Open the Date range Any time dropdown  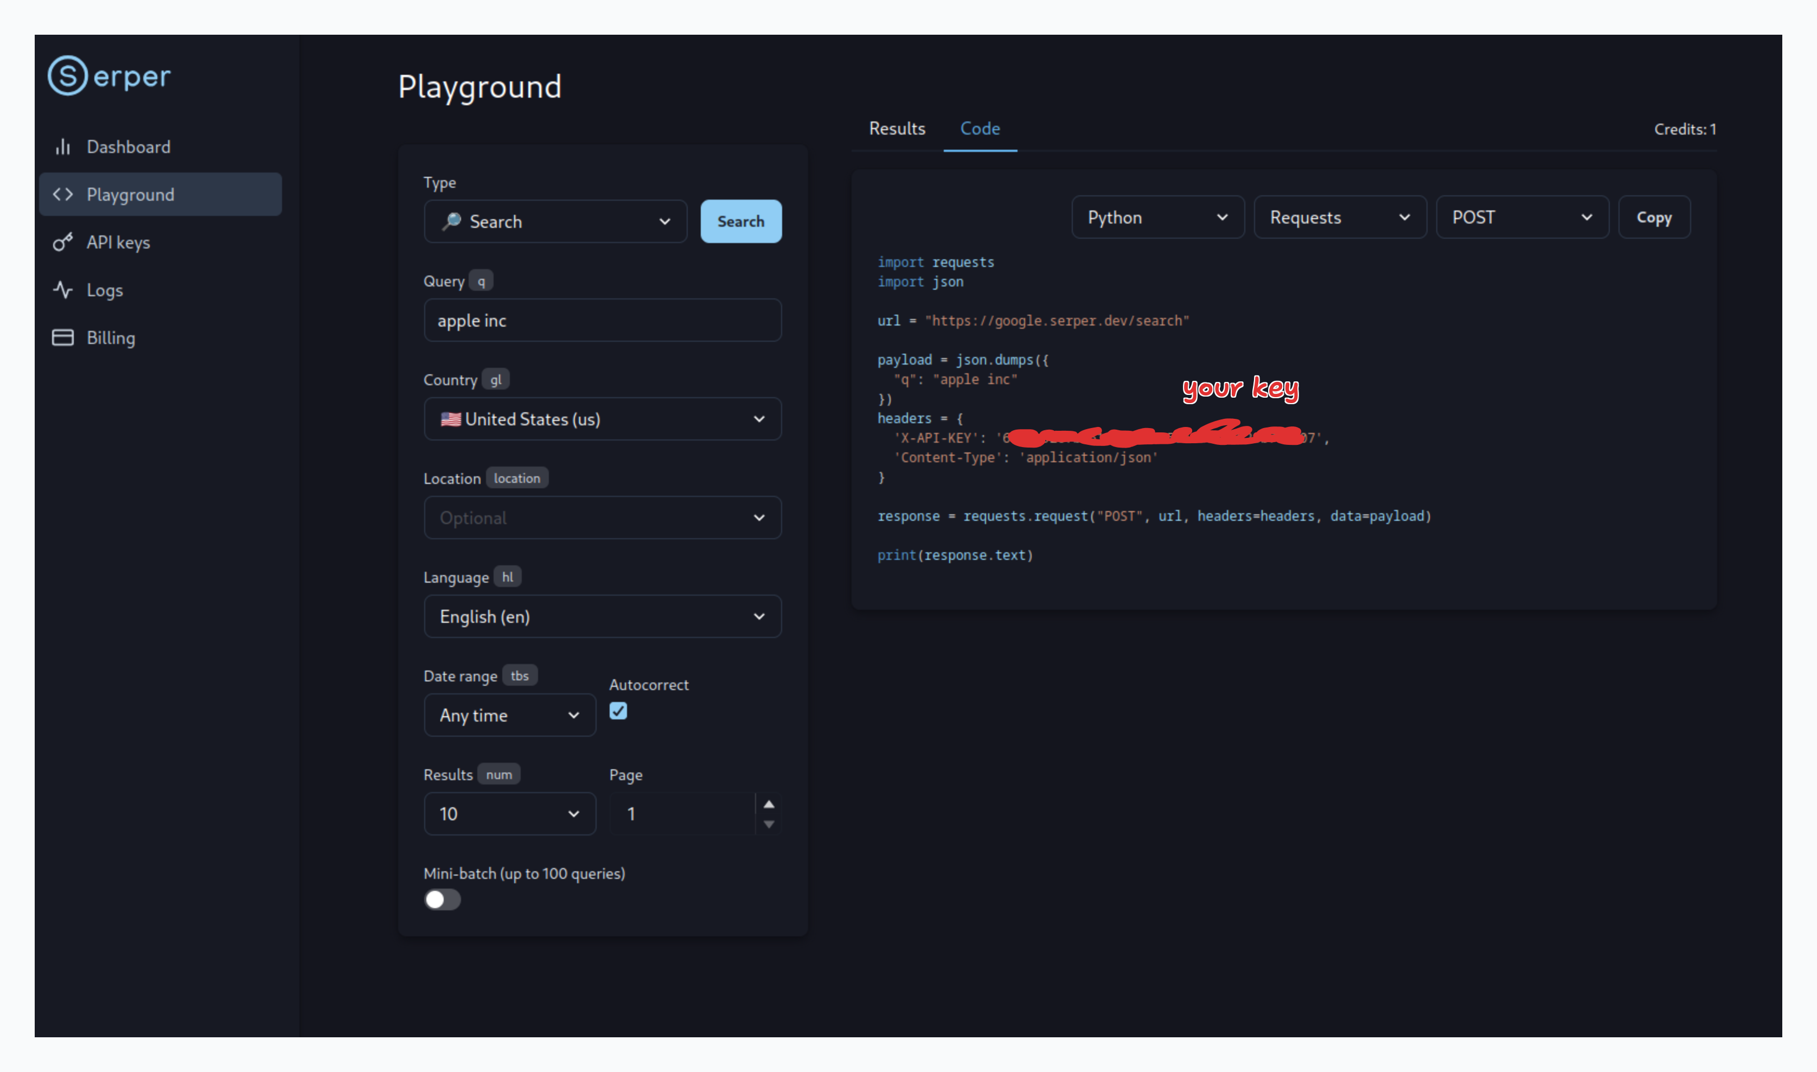click(509, 714)
